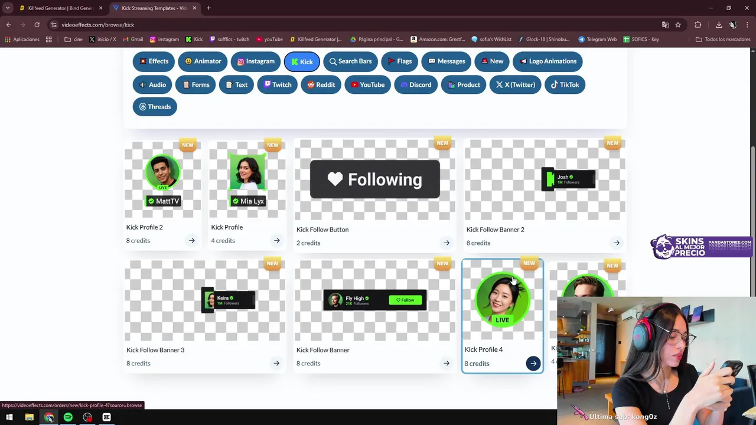The height and width of the screenshot is (425, 756).
Task: Open the X (Twitter) category
Action: coord(515,85)
